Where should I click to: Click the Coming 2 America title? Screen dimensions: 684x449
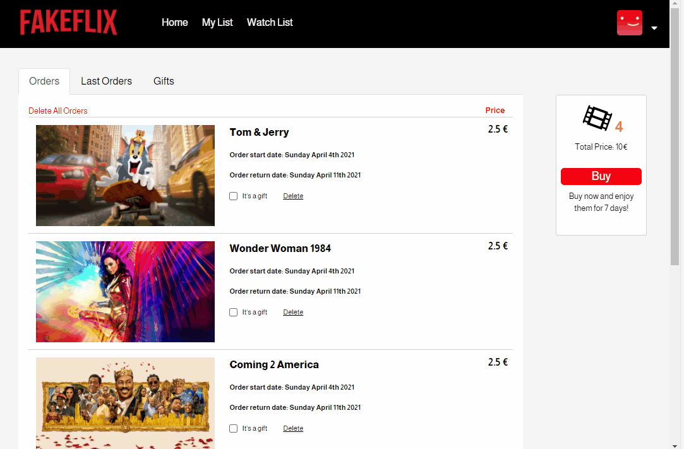274,364
